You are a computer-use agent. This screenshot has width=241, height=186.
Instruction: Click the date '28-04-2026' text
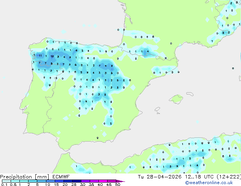point(164,177)
